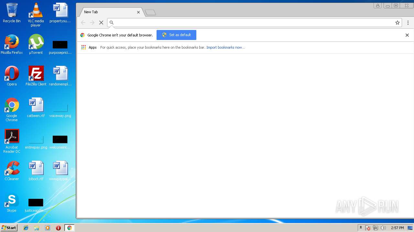The image size is (414, 232).
Task: Open the Chrome three-dot menu
Action: click(x=408, y=23)
